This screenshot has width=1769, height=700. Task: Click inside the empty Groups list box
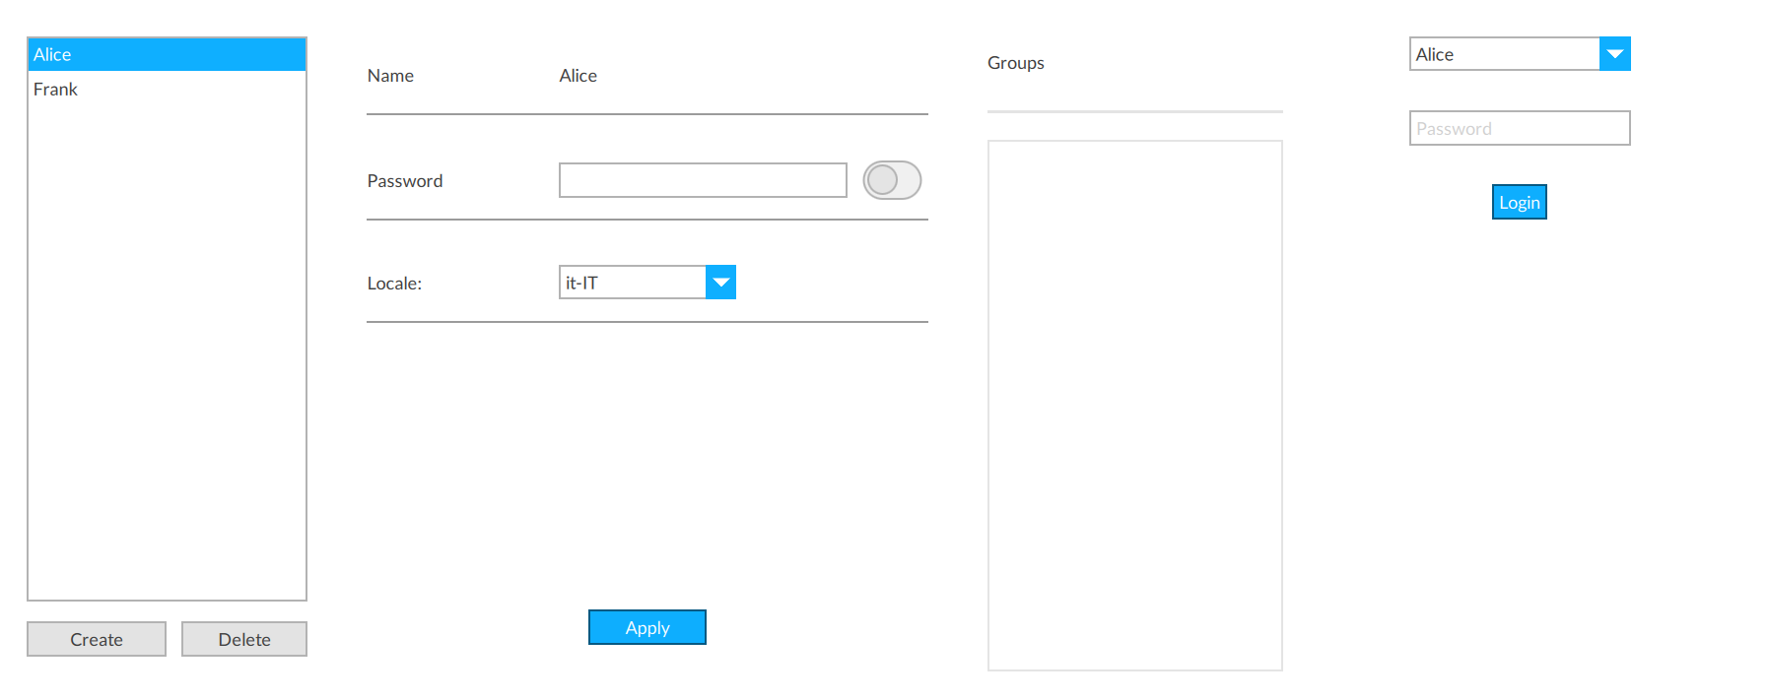[x=1134, y=405]
